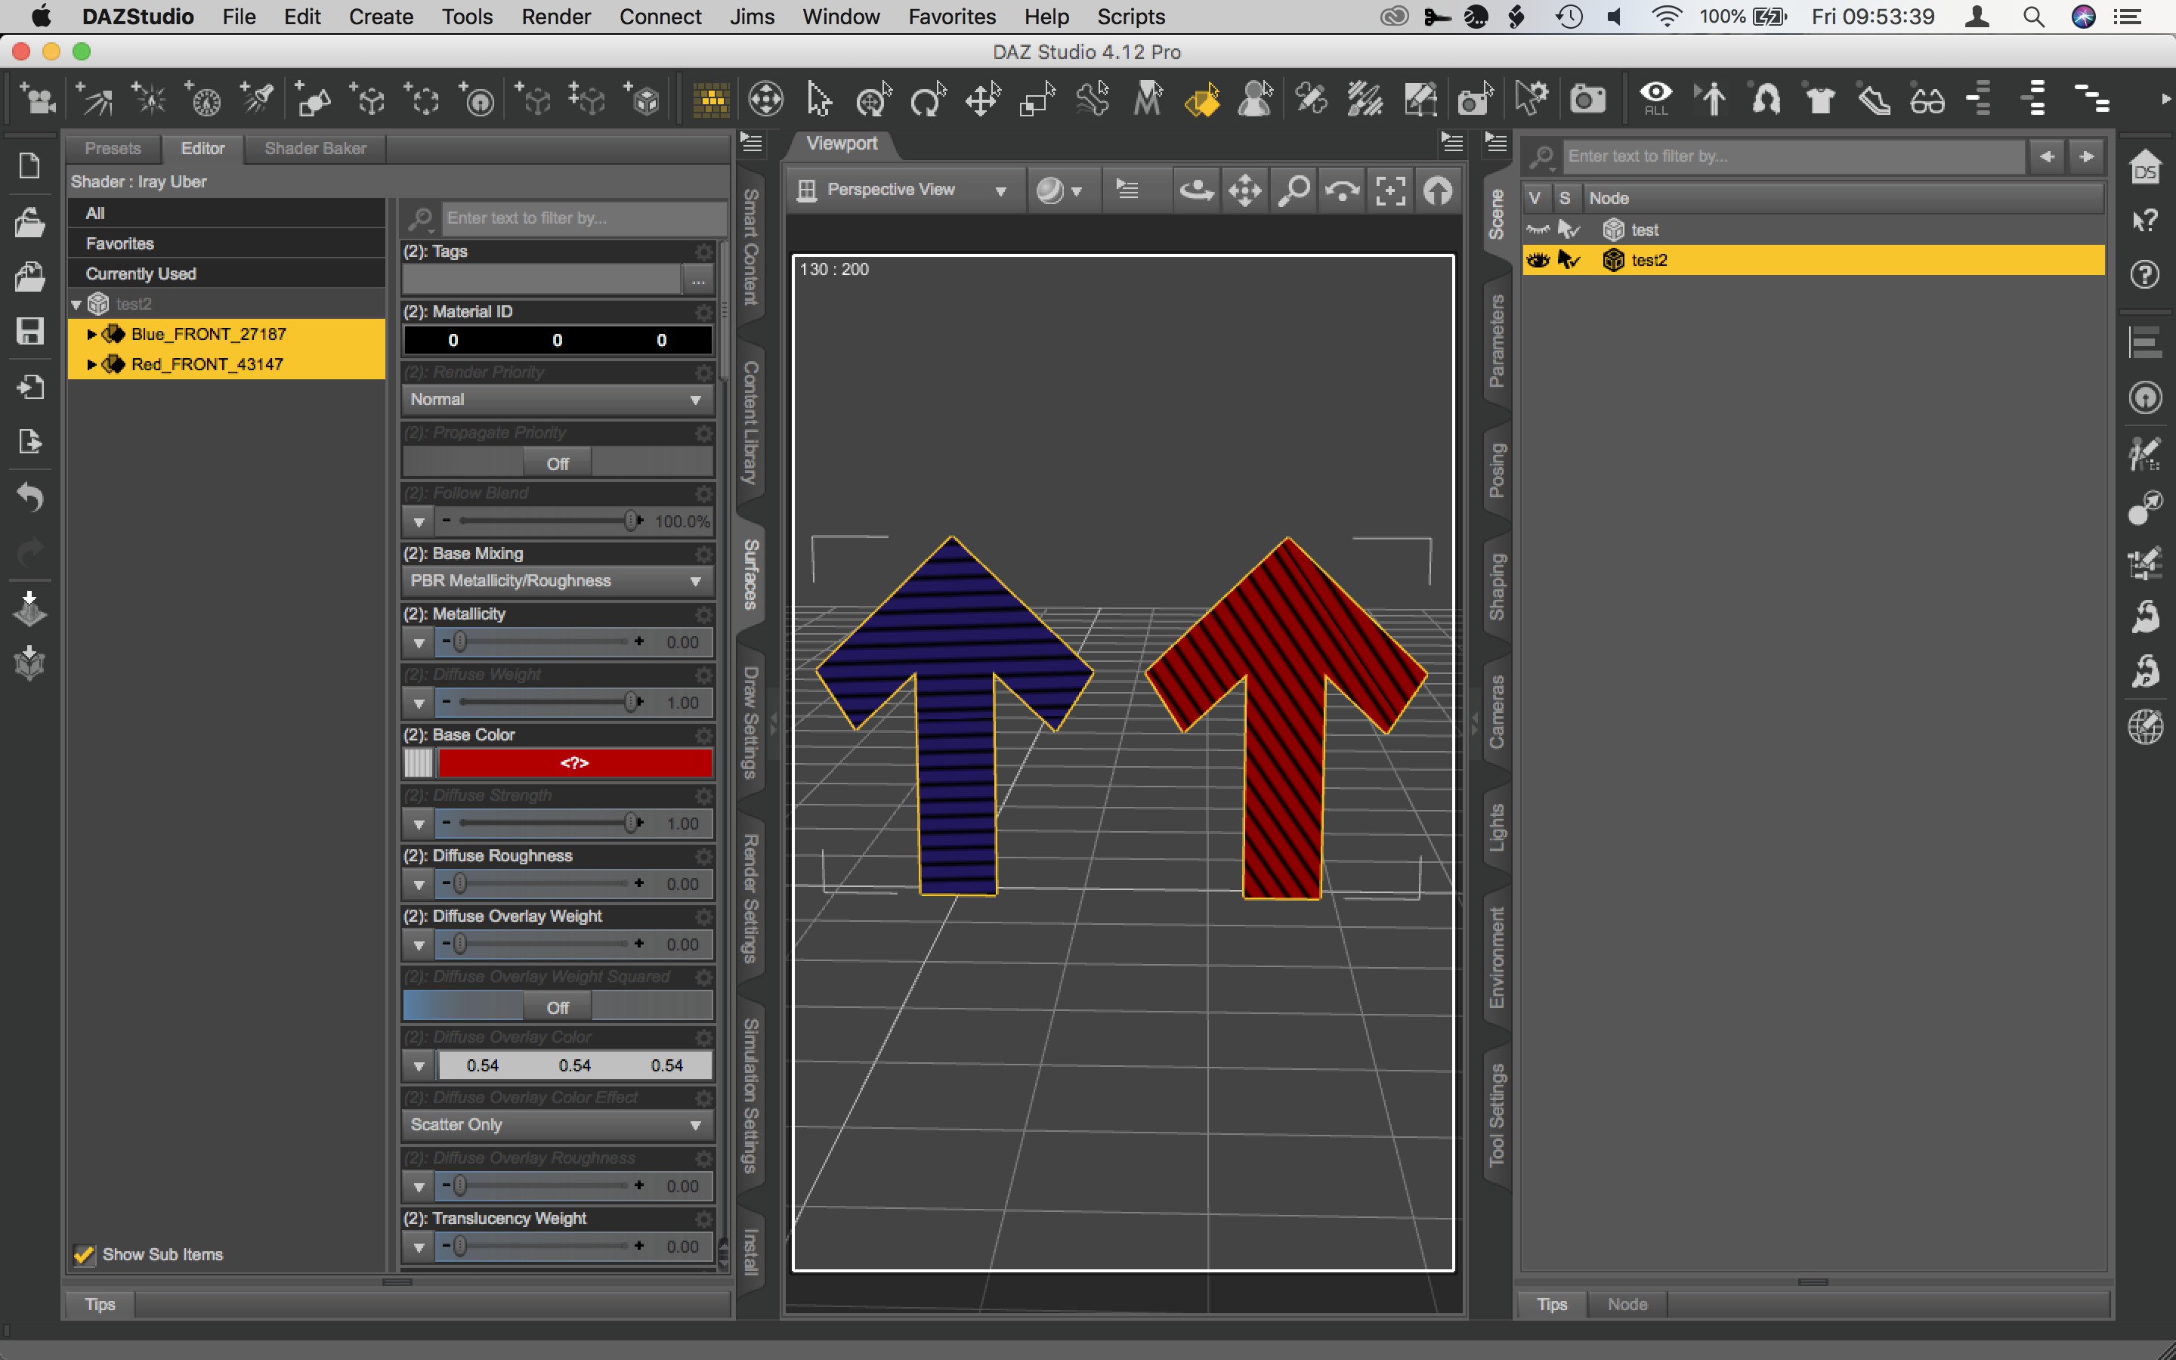Open the Base Mixing PBR Metallicity/Roughness dropdown

pos(555,581)
